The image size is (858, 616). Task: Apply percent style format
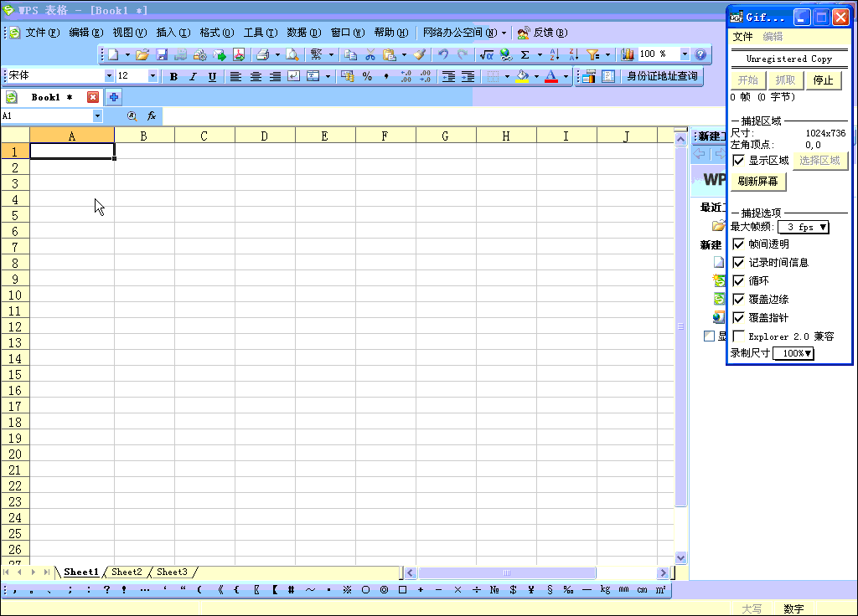[x=367, y=76]
